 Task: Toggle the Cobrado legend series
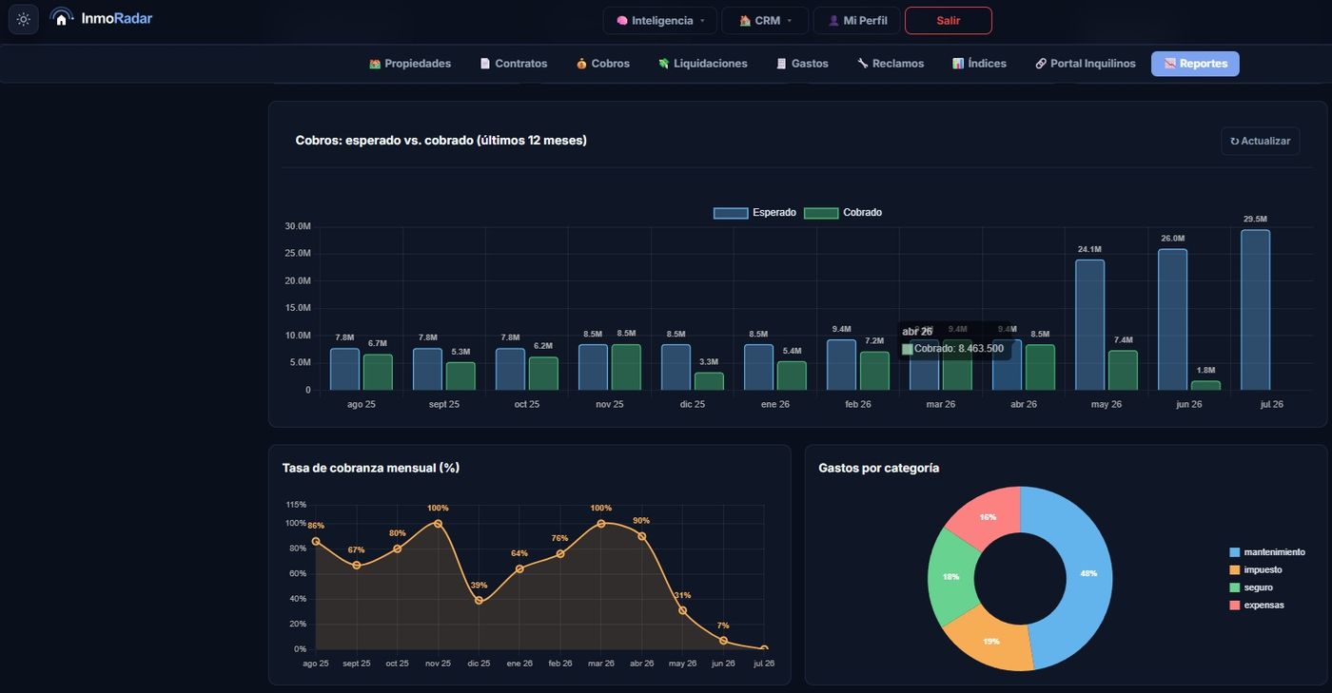[843, 213]
